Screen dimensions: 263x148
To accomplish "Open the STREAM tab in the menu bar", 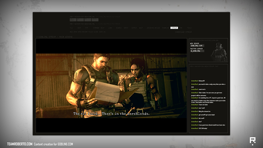I will [174, 28].
